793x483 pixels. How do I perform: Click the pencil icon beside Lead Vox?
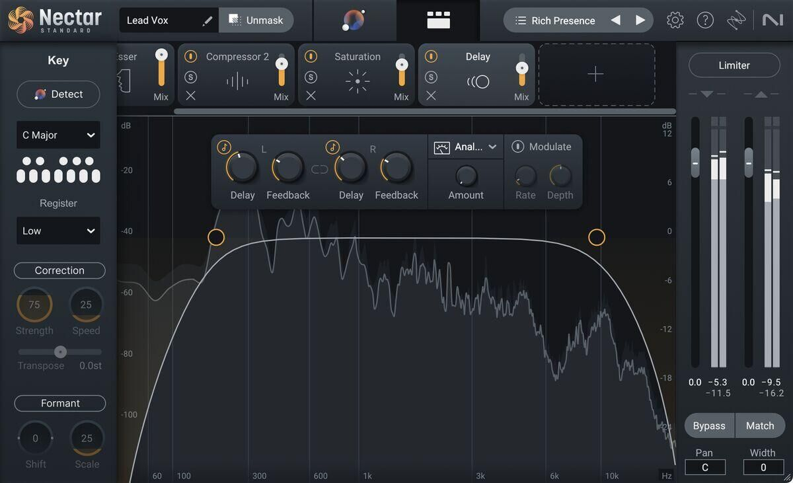[x=208, y=20]
